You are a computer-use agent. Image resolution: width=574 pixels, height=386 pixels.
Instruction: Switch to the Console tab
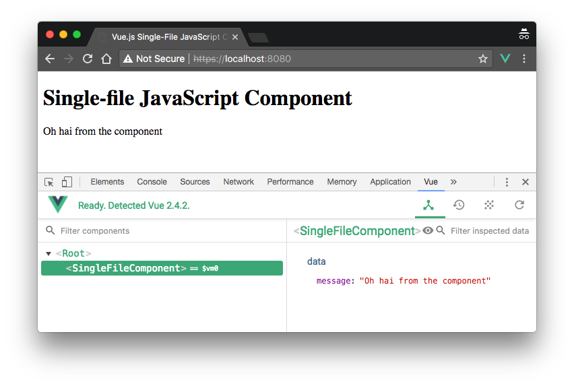tap(152, 182)
